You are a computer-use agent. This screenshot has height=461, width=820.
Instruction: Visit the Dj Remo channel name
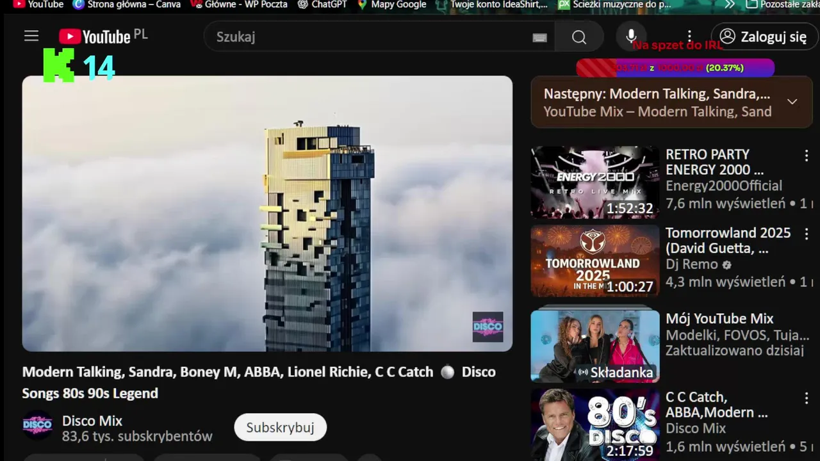tap(692, 264)
